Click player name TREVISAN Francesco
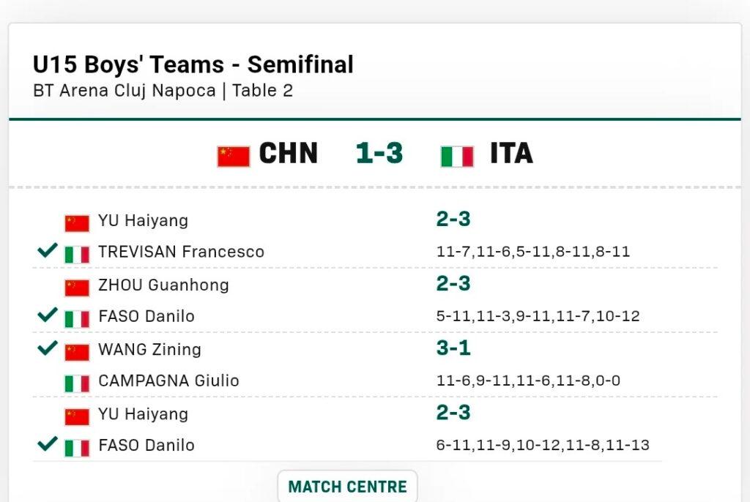Screen dimensions: 750x502 click(x=181, y=252)
